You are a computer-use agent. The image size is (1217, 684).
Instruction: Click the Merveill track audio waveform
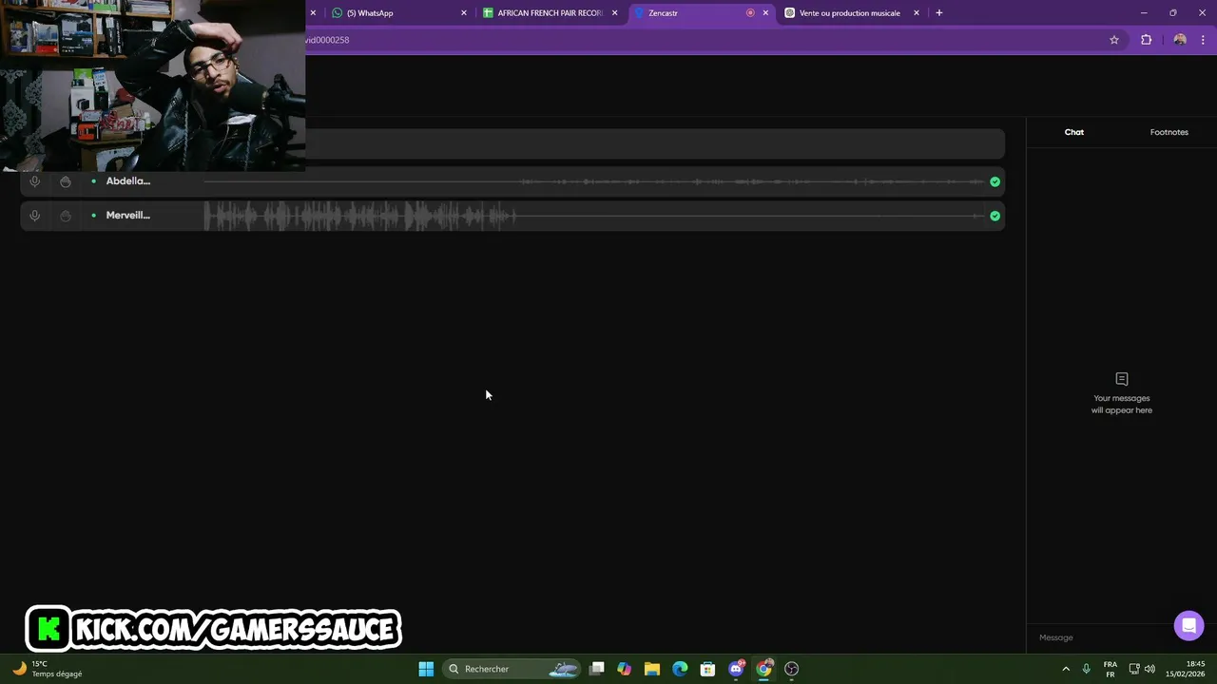point(594,216)
